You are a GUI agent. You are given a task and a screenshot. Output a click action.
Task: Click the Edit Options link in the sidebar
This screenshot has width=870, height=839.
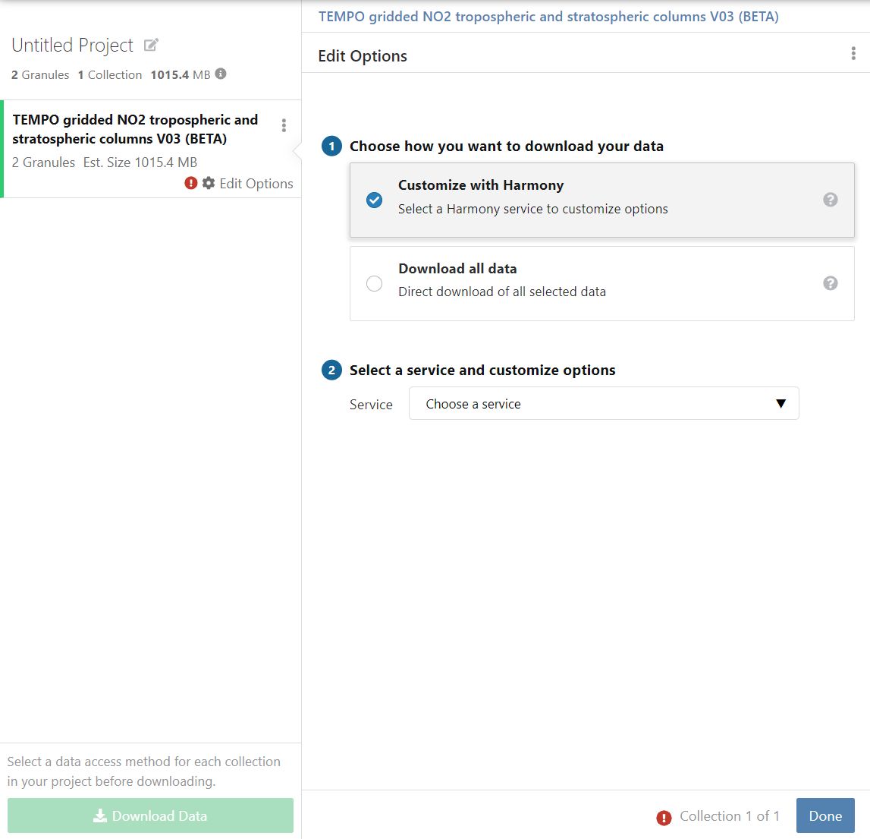pos(256,183)
